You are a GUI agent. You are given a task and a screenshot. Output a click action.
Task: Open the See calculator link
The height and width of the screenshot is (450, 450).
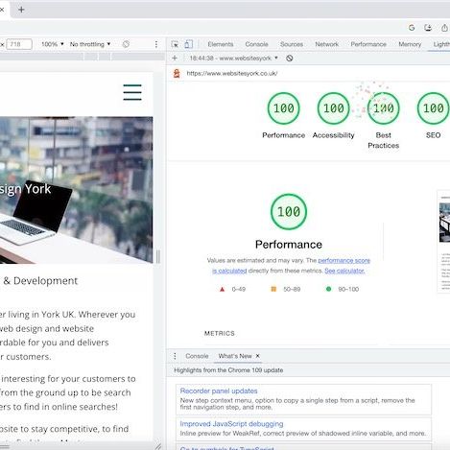(x=344, y=271)
